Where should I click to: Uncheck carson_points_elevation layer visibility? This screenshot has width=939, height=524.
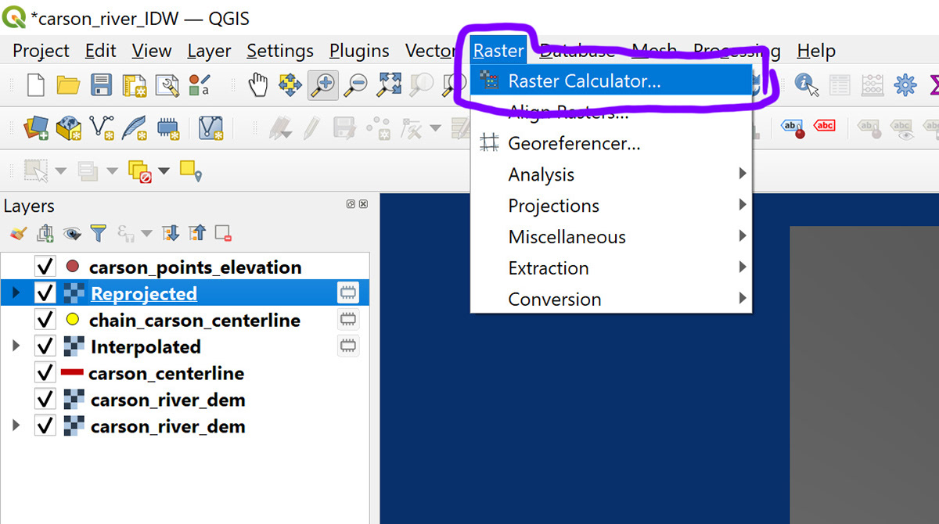(x=45, y=267)
